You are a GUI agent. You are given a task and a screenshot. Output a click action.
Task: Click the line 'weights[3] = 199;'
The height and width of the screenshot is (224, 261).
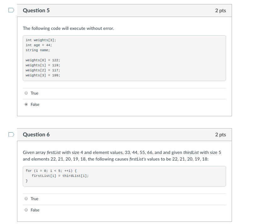point(43,75)
